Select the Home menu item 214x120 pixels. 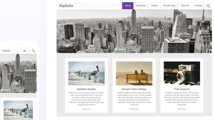(128, 6)
